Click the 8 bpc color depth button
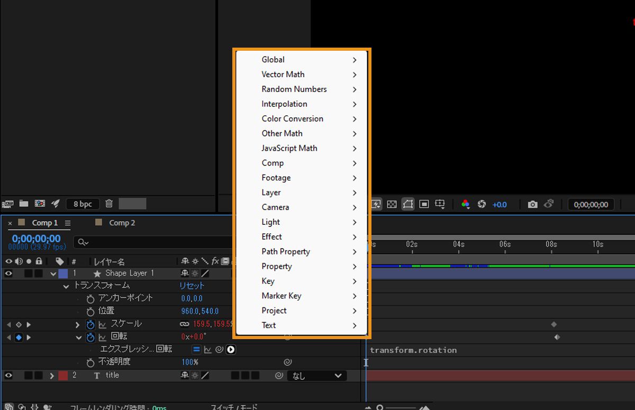This screenshot has height=410, width=635. tap(82, 204)
